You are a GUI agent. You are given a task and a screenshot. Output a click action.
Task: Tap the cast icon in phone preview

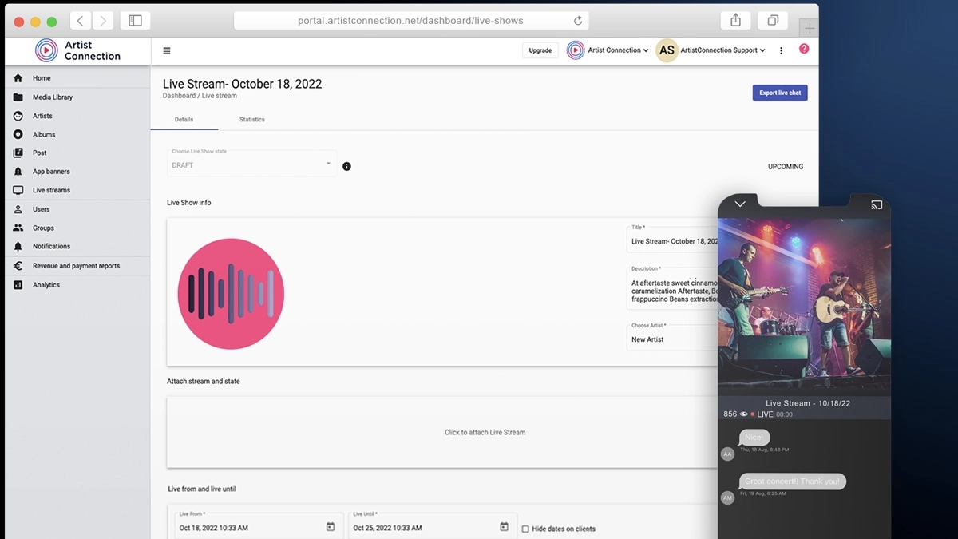pyautogui.click(x=877, y=204)
